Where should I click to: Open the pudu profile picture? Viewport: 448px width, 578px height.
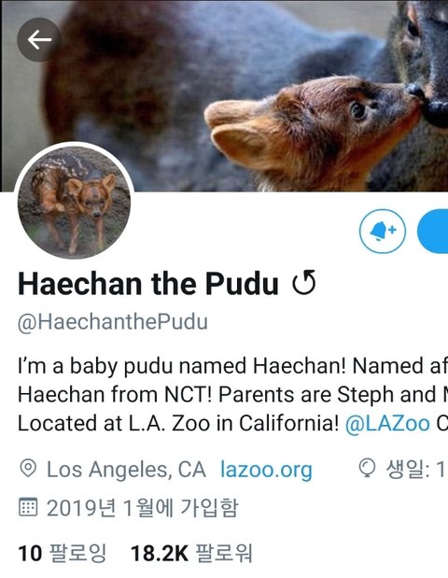pyautogui.click(x=74, y=201)
